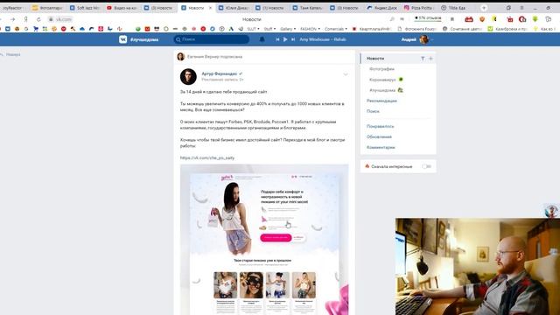560x315 pixels.
Task: Open Артур Фернандес profile avatar
Action: tap(188, 76)
